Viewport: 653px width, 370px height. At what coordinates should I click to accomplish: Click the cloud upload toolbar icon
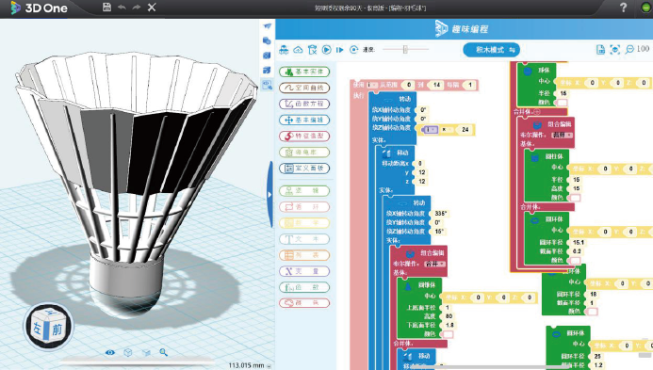pos(298,50)
